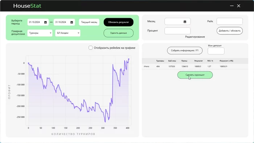Expand the БЛ Холдем game type dropdown

coord(68,33)
